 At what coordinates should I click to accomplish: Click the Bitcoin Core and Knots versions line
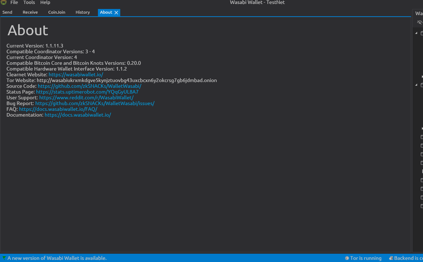pyautogui.click(x=74, y=63)
